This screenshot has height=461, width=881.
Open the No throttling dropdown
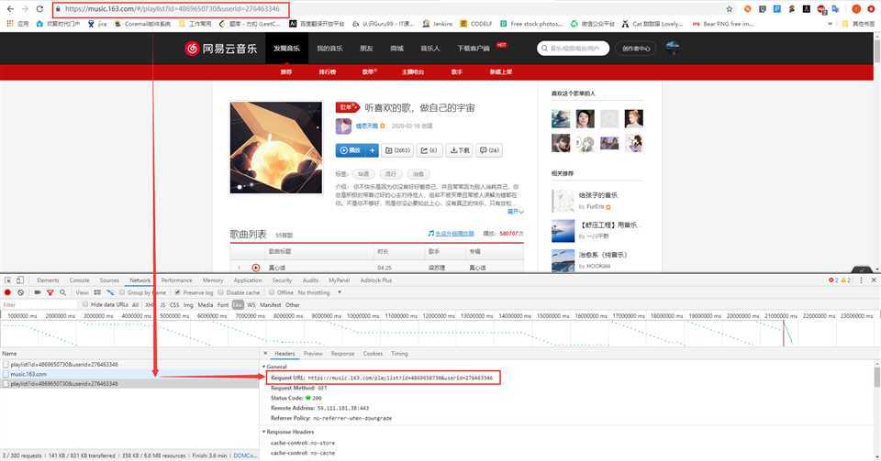click(x=319, y=292)
